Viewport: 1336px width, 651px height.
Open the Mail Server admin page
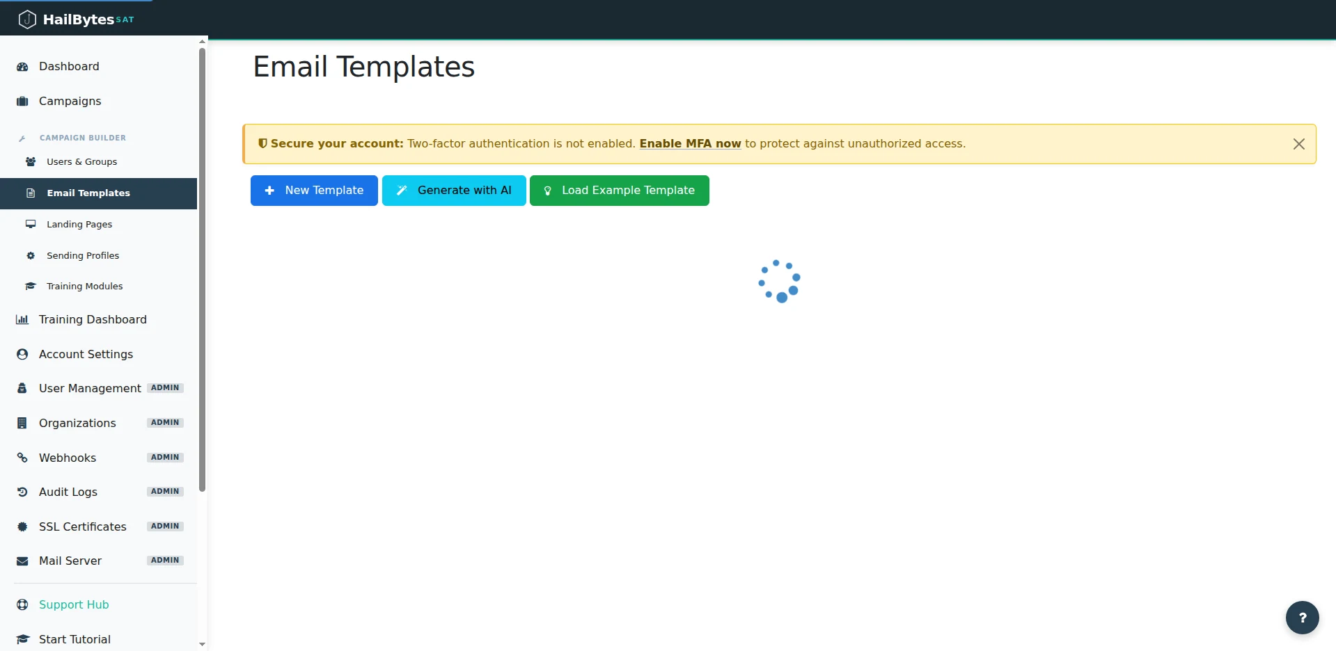point(70,561)
